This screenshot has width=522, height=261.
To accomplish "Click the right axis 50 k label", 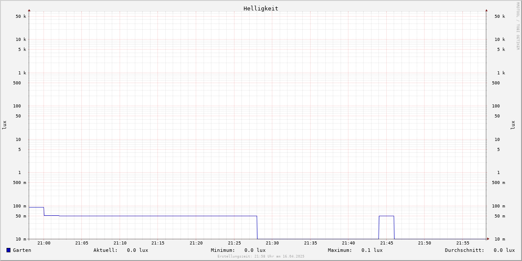I will click(x=500, y=17).
